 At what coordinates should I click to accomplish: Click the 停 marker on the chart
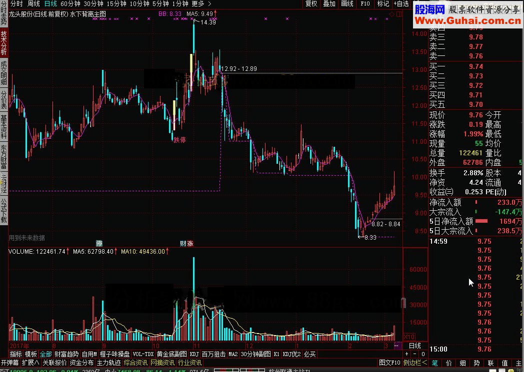tap(99, 243)
